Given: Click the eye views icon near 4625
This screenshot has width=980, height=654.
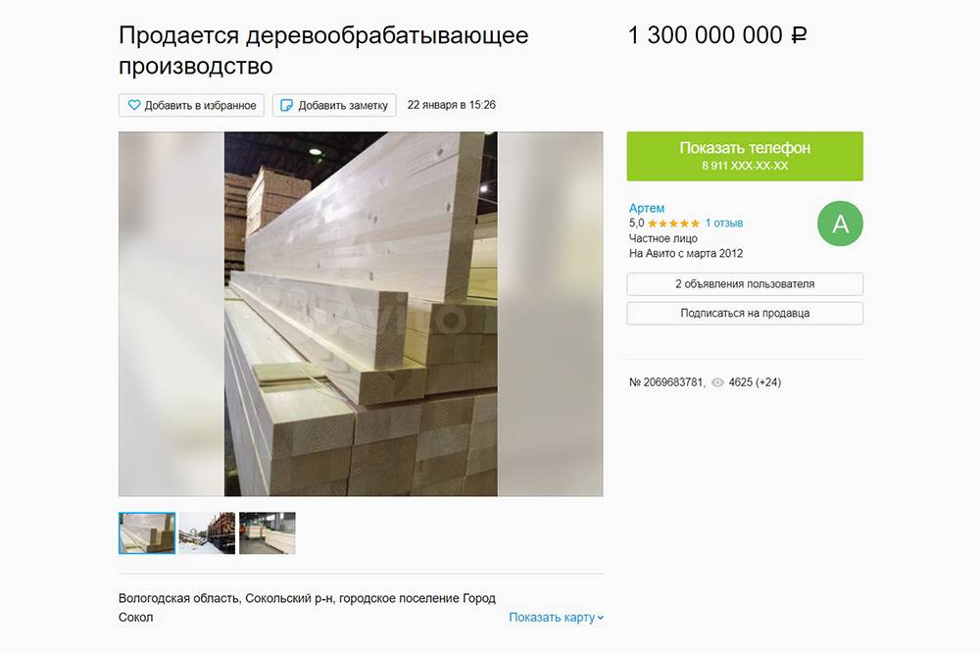Looking at the screenshot, I should pos(718,382).
